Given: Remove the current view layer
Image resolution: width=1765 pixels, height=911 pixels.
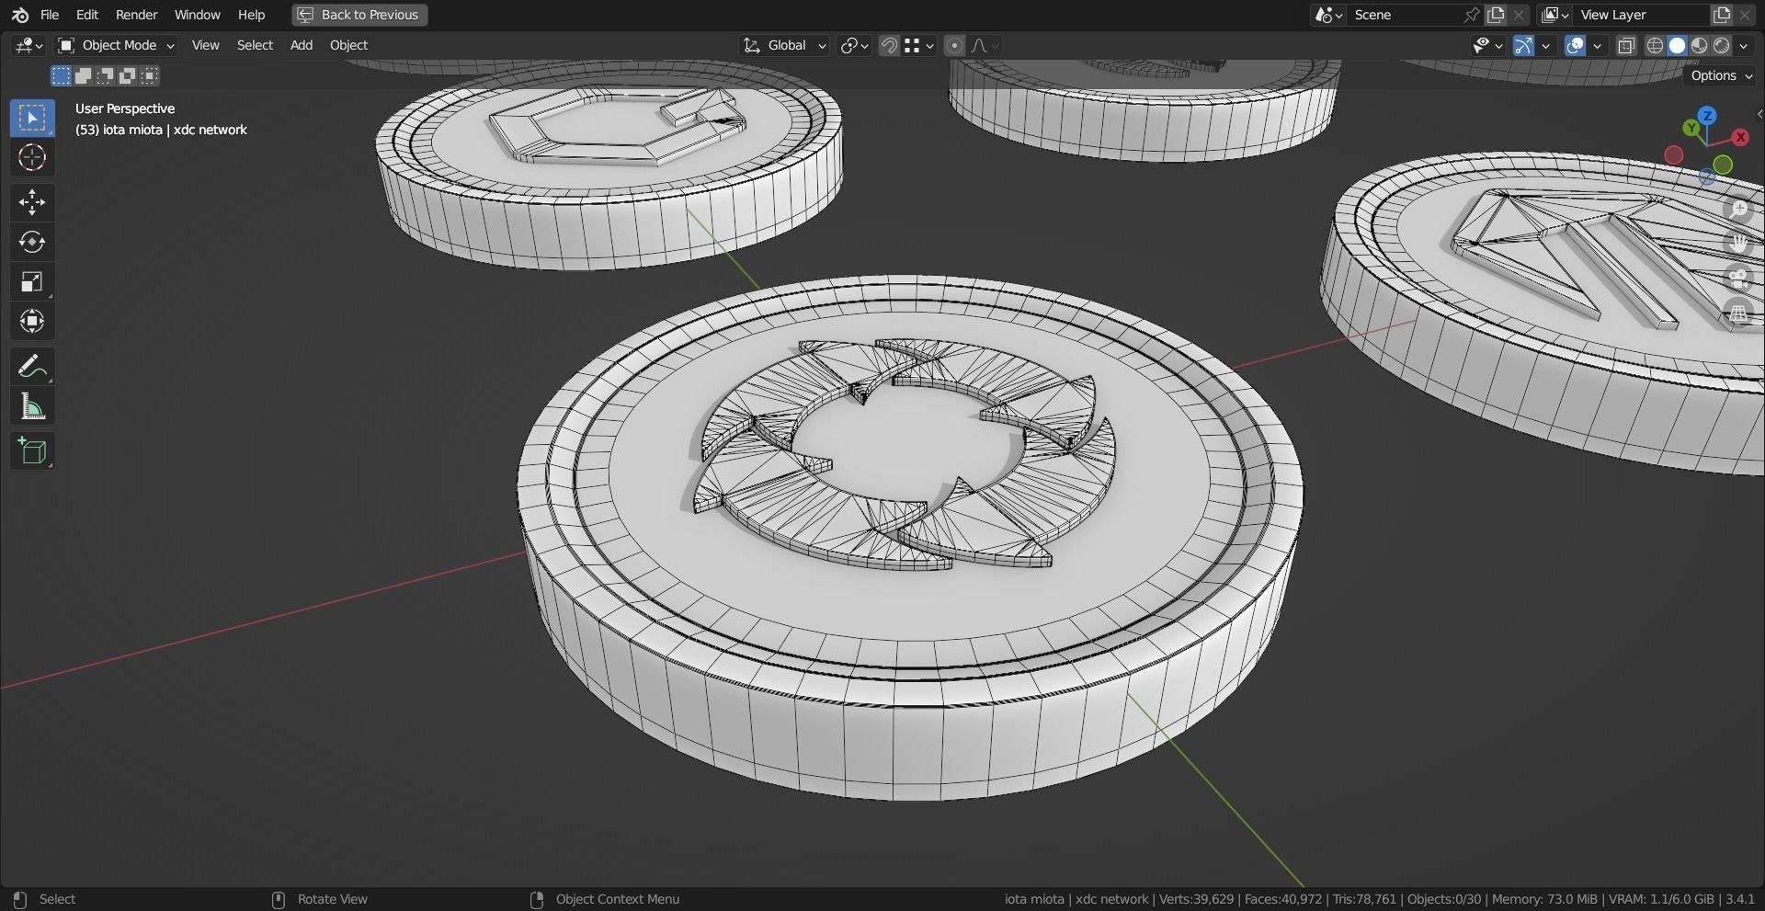Looking at the screenshot, I should click(x=1745, y=15).
